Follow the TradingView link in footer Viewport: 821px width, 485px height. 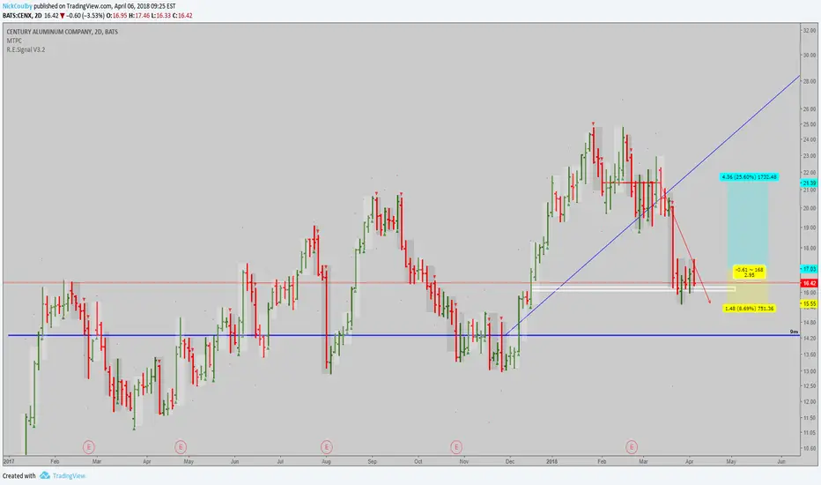tap(69, 475)
